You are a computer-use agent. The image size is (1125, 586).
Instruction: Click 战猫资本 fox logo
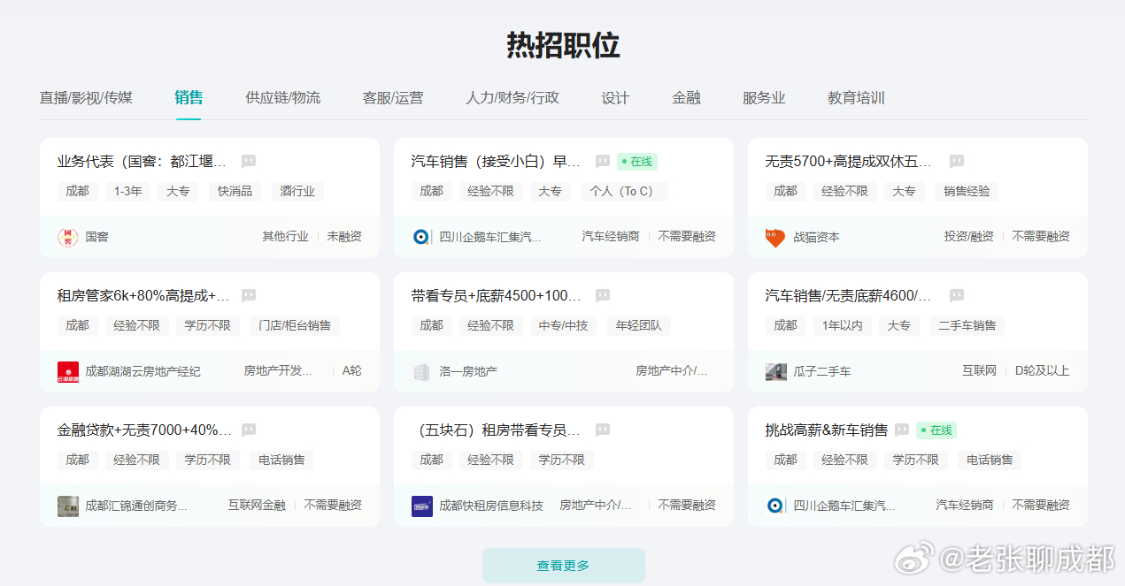[775, 237]
